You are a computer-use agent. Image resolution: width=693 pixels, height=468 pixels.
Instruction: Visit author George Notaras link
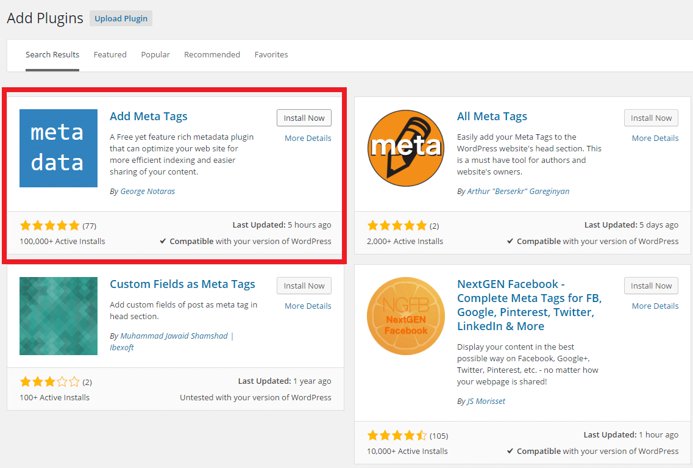[x=147, y=192]
